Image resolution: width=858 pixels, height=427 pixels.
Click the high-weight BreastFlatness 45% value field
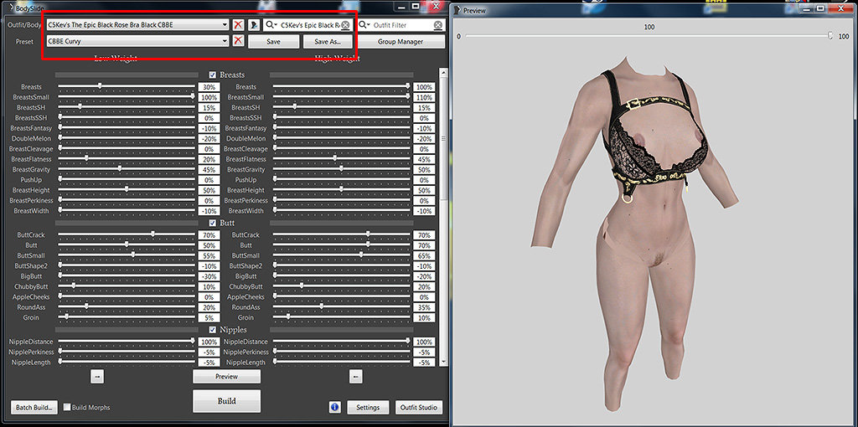(424, 160)
